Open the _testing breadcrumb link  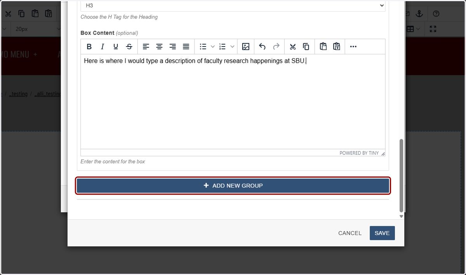(18, 94)
